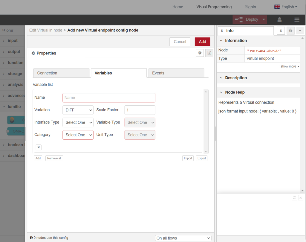Click the user account icon
306x242 pixels.
pos(279,19)
